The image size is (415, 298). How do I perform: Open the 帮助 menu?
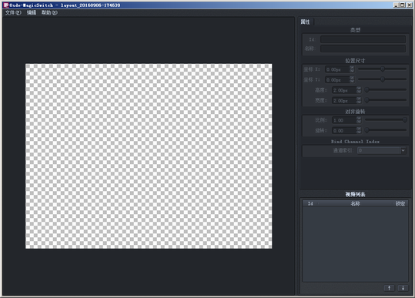click(x=49, y=12)
